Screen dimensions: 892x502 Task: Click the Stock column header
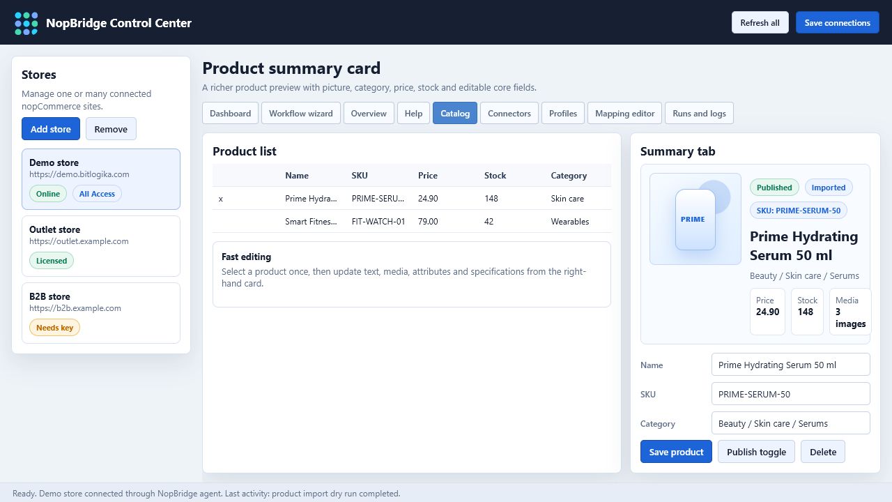coord(495,176)
